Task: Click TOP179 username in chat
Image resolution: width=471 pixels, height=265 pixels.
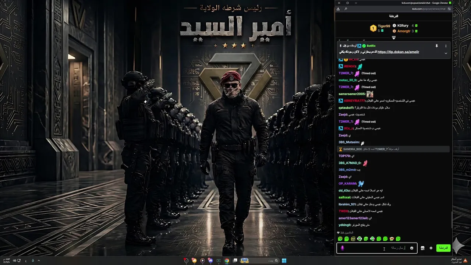Action: tap(344, 156)
